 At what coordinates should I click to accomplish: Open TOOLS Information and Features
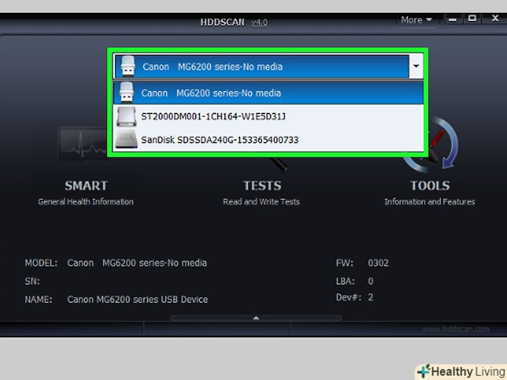[x=430, y=193]
